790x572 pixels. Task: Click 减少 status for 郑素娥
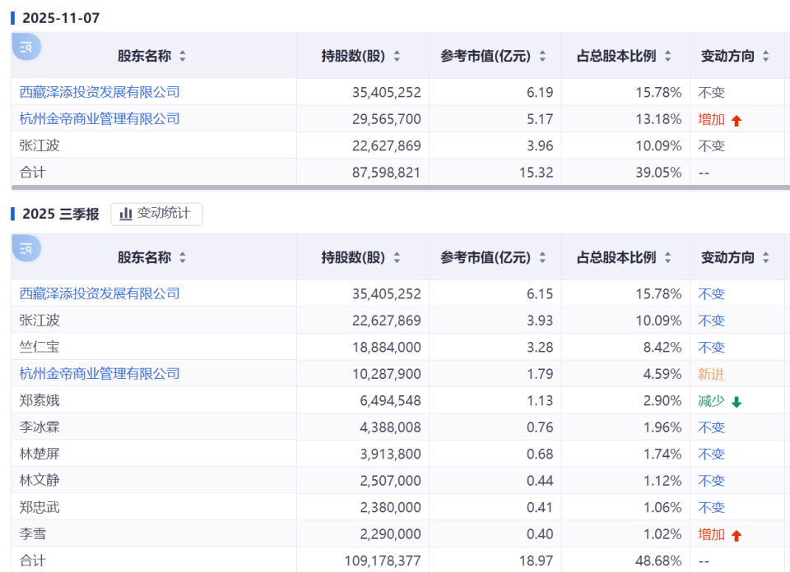pyautogui.click(x=712, y=401)
